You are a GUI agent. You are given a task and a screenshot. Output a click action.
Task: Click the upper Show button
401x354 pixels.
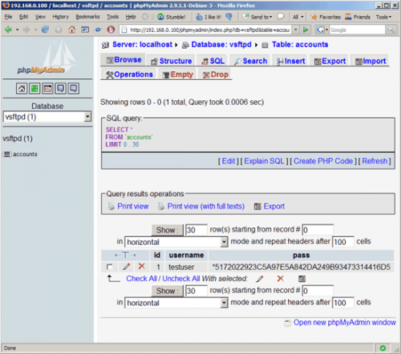168,230
